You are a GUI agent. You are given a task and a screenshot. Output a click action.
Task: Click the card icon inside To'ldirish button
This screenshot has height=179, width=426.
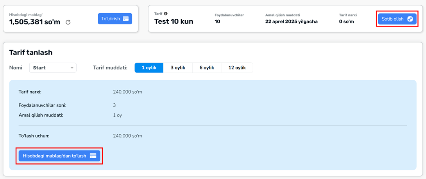tap(126, 19)
